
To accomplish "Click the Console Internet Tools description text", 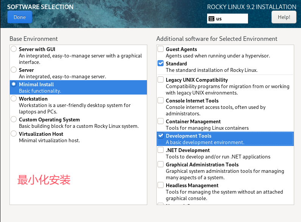I will pyautogui.click(x=216, y=110).
